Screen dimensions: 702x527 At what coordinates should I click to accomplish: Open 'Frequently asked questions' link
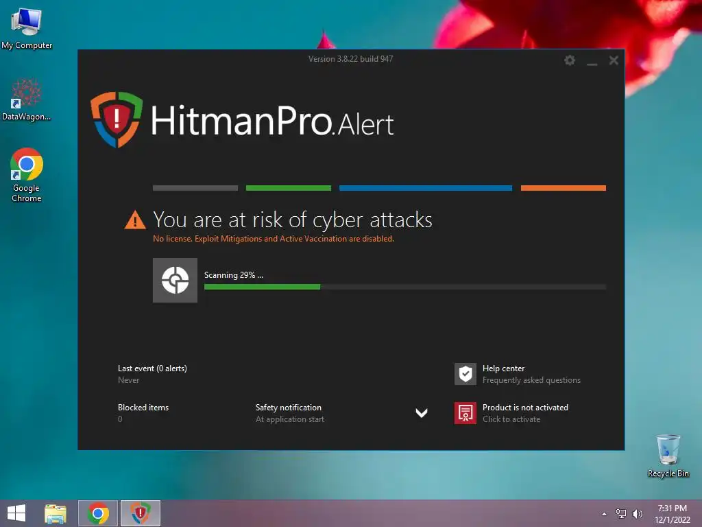coord(531,380)
